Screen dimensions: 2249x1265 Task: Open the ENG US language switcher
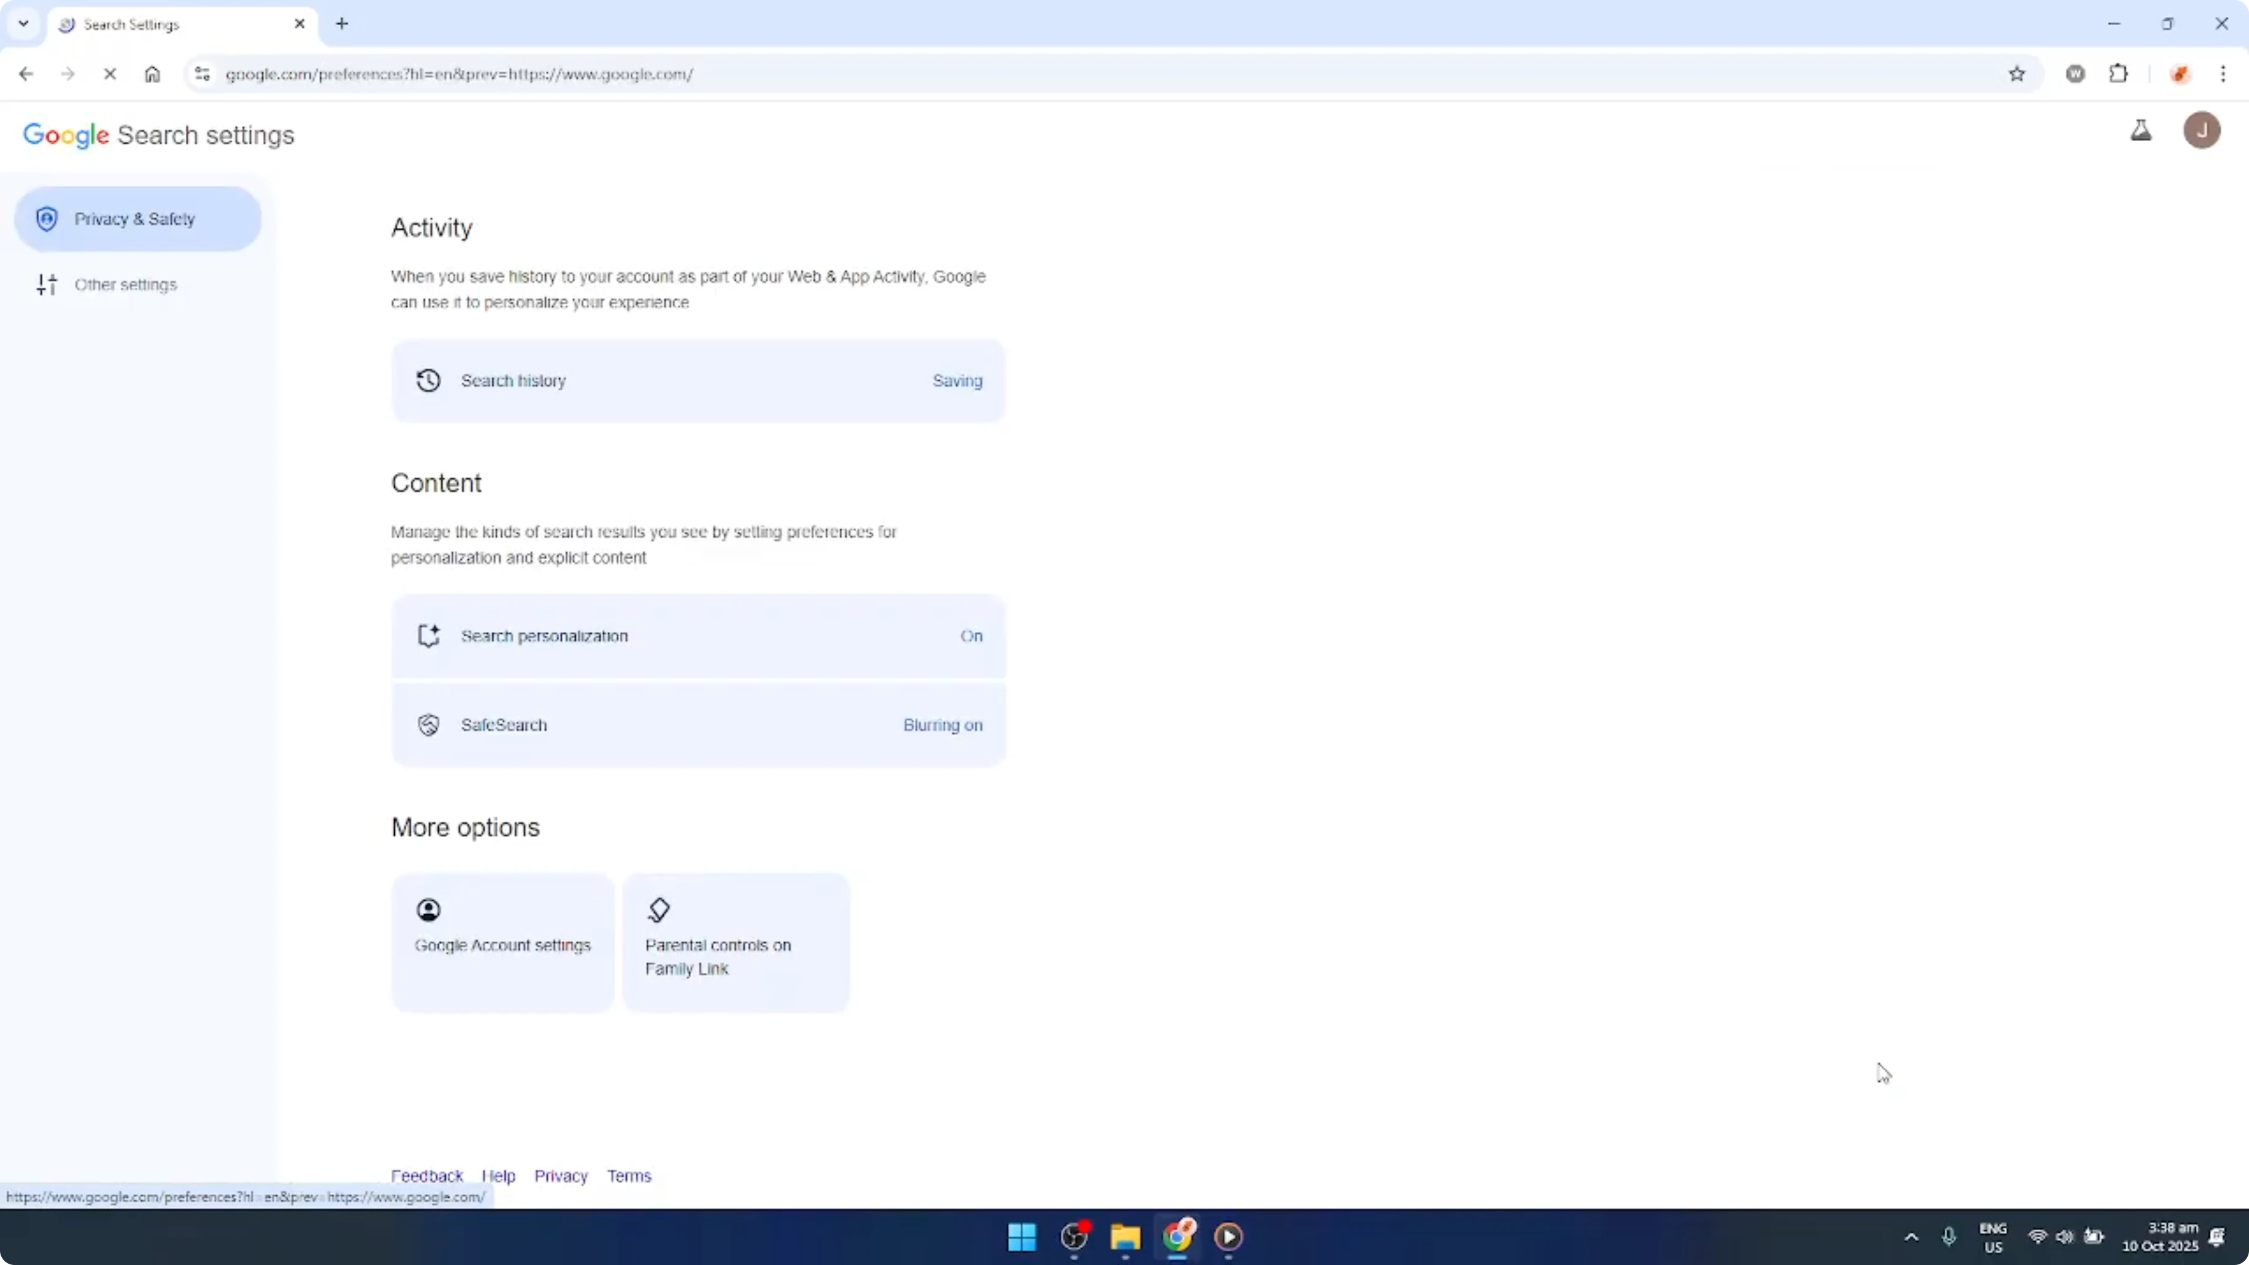click(x=1993, y=1237)
